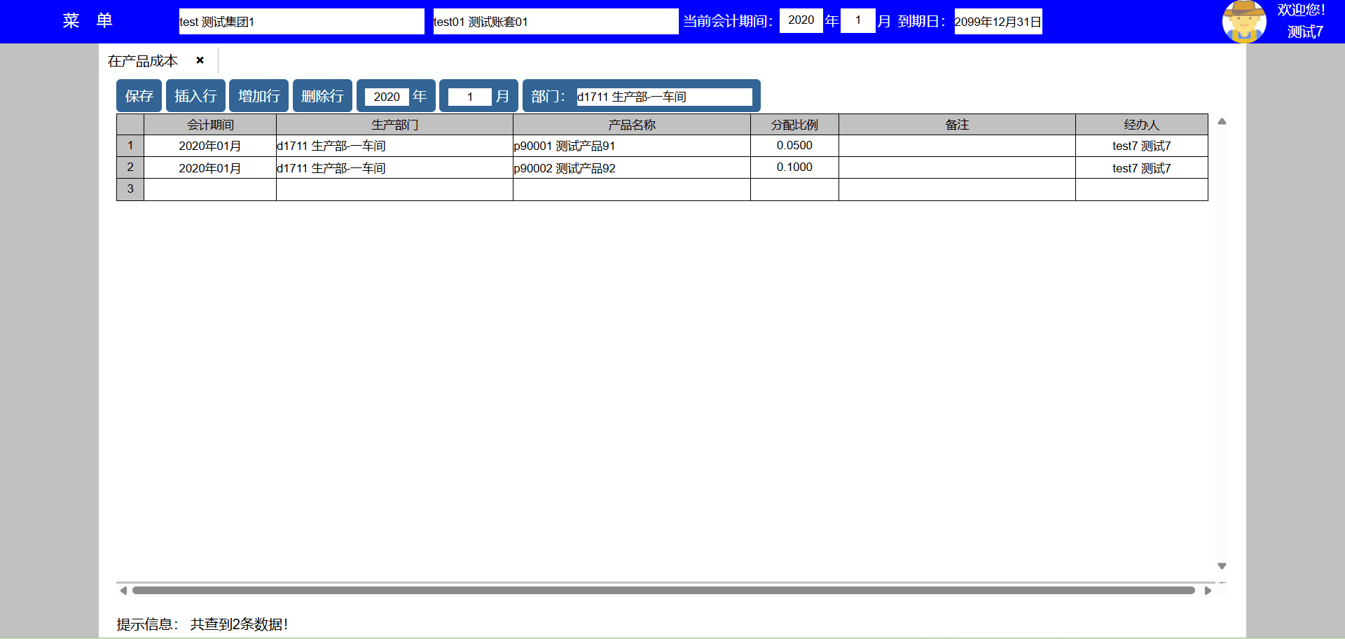Click the 插入行 button
This screenshot has height=639, width=1345.
point(195,96)
